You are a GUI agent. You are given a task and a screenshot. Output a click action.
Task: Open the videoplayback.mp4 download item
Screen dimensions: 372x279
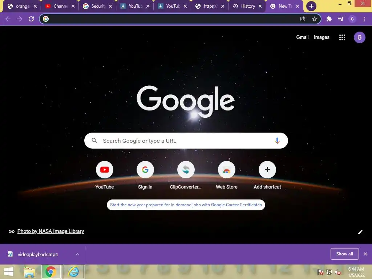tap(38, 254)
